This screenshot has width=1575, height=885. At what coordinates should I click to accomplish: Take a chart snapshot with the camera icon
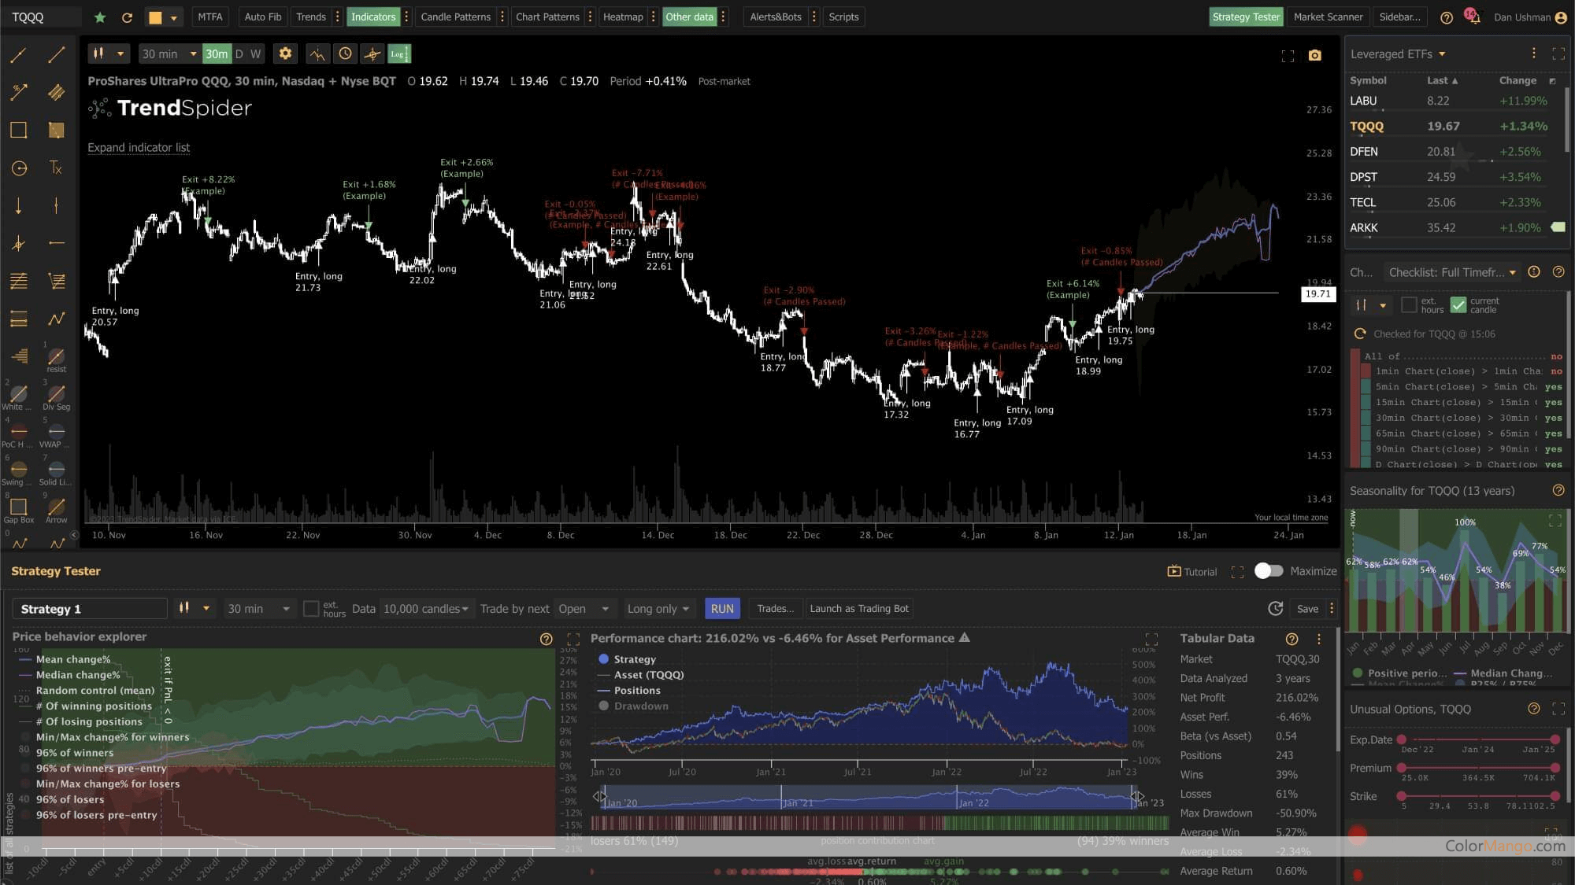[x=1315, y=56]
